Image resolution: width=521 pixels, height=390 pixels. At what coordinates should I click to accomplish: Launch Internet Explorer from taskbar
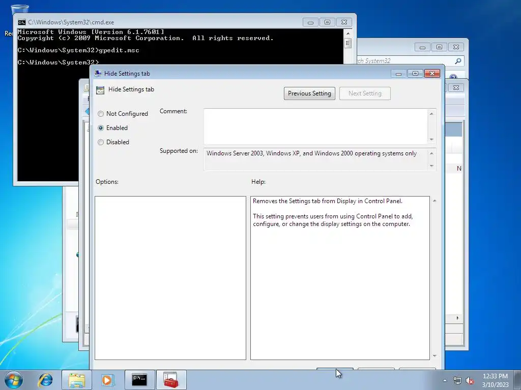[45, 380]
